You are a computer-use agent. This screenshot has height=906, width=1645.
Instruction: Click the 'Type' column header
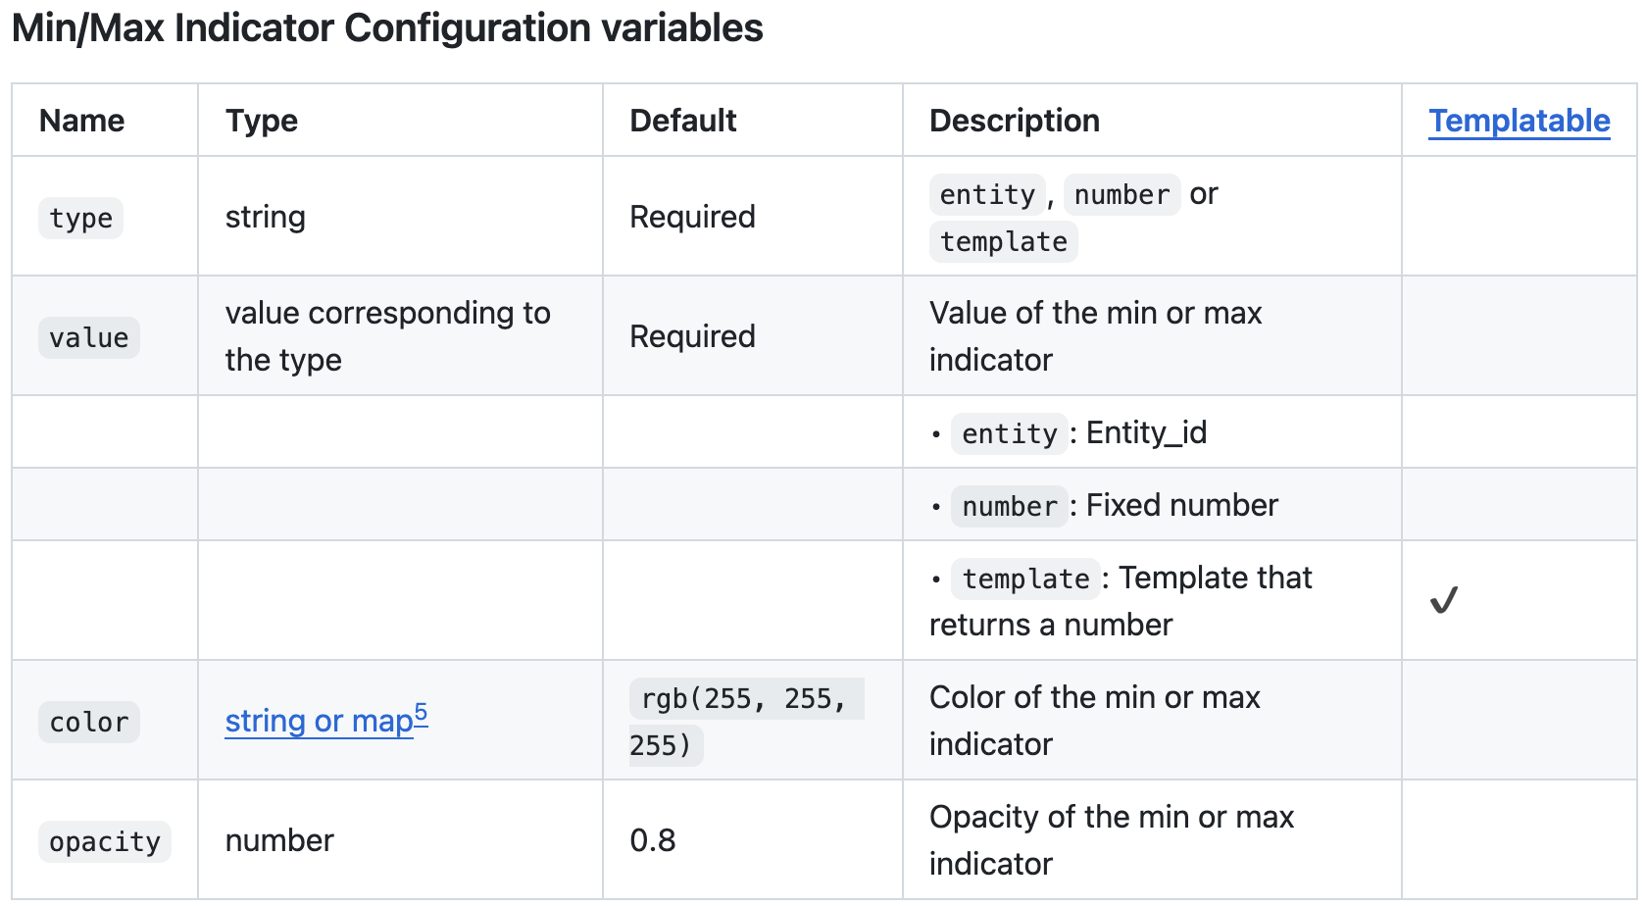click(x=262, y=121)
